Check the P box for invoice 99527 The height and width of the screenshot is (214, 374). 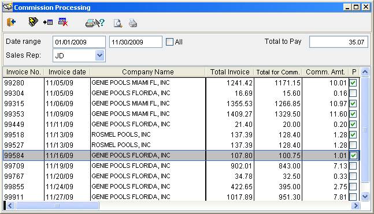click(353, 145)
